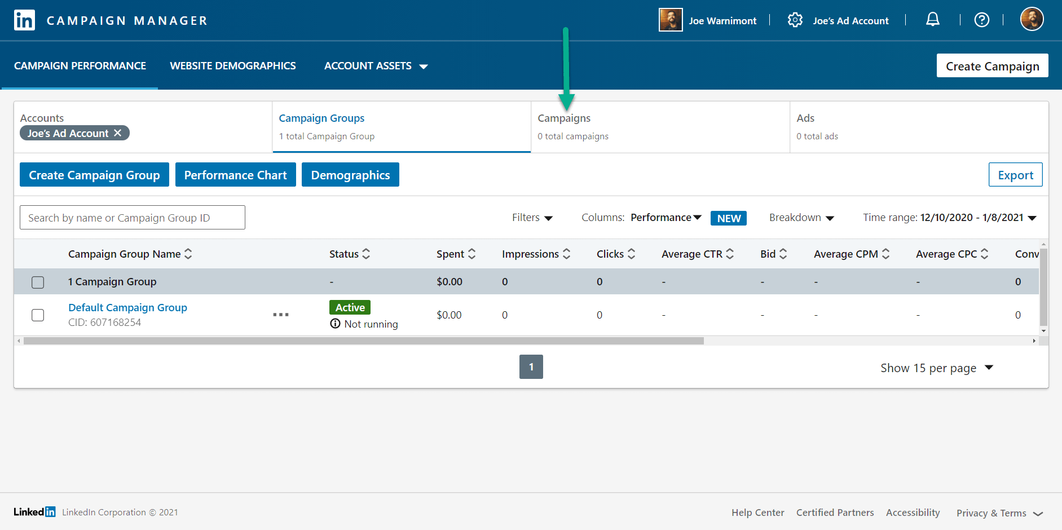
Task: Select the Ads tab
Action: (919, 127)
